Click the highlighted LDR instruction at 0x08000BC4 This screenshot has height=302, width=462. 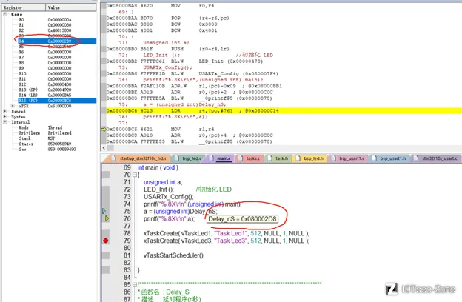coord(284,111)
